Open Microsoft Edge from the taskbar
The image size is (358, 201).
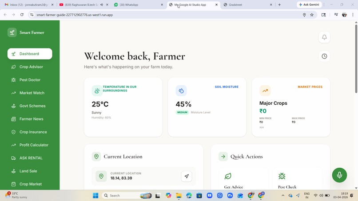[x=189, y=196]
